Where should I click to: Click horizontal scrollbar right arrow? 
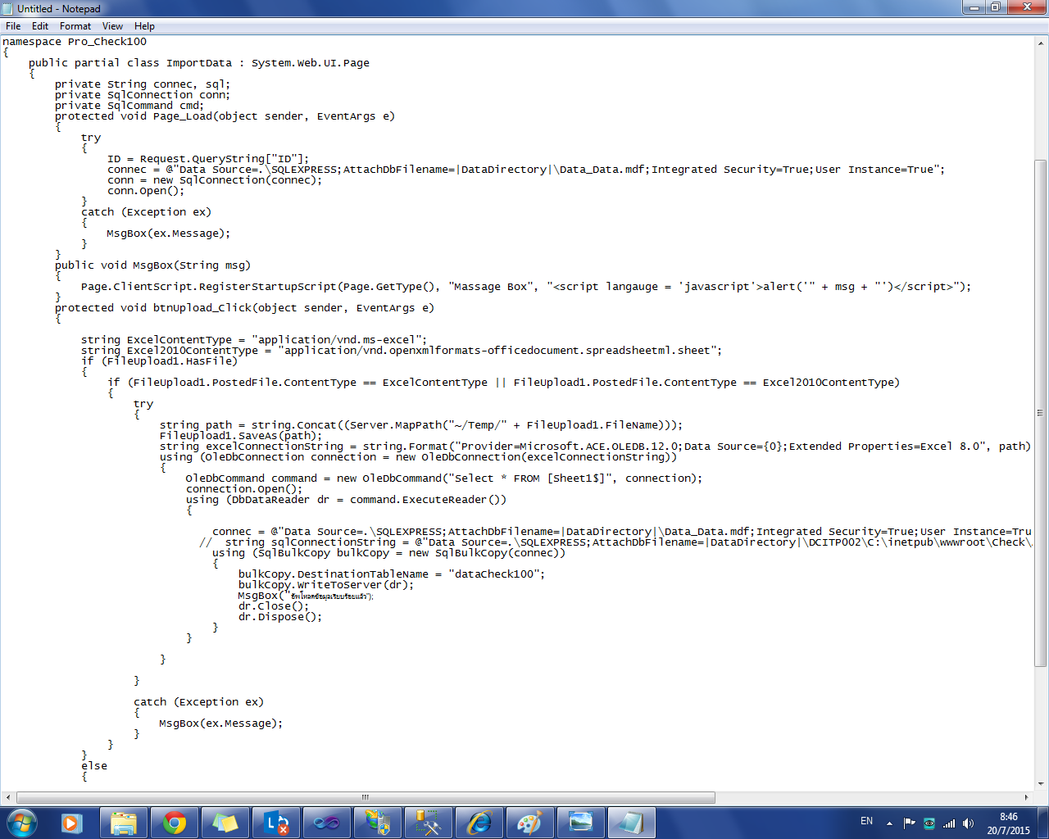[1026, 797]
